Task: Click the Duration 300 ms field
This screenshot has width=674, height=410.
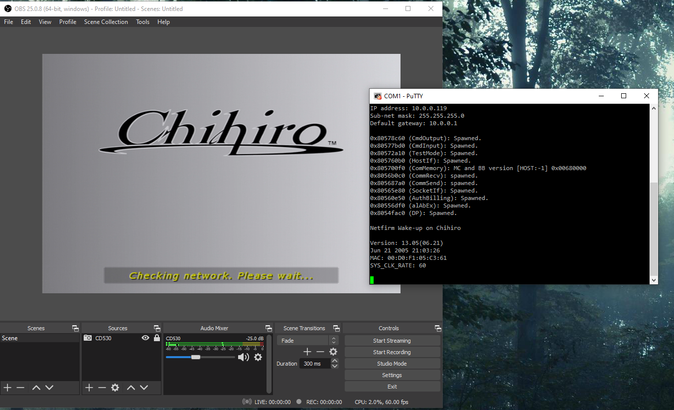Action: click(316, 364)
